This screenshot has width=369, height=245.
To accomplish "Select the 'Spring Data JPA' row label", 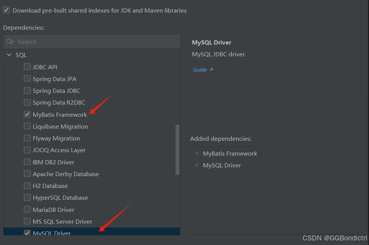I will 54,79.
